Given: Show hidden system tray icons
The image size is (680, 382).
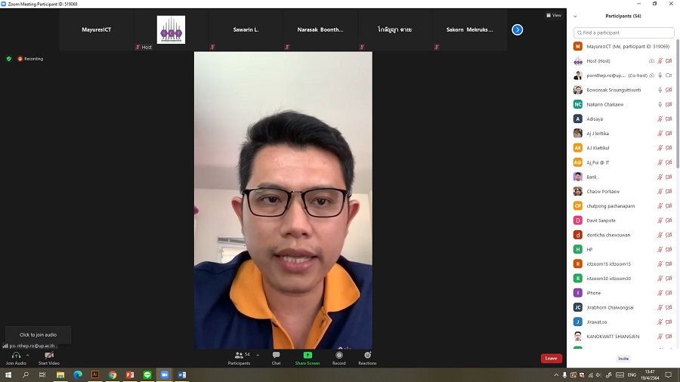Looking at the screenshot, I should (x=556, y=375).
